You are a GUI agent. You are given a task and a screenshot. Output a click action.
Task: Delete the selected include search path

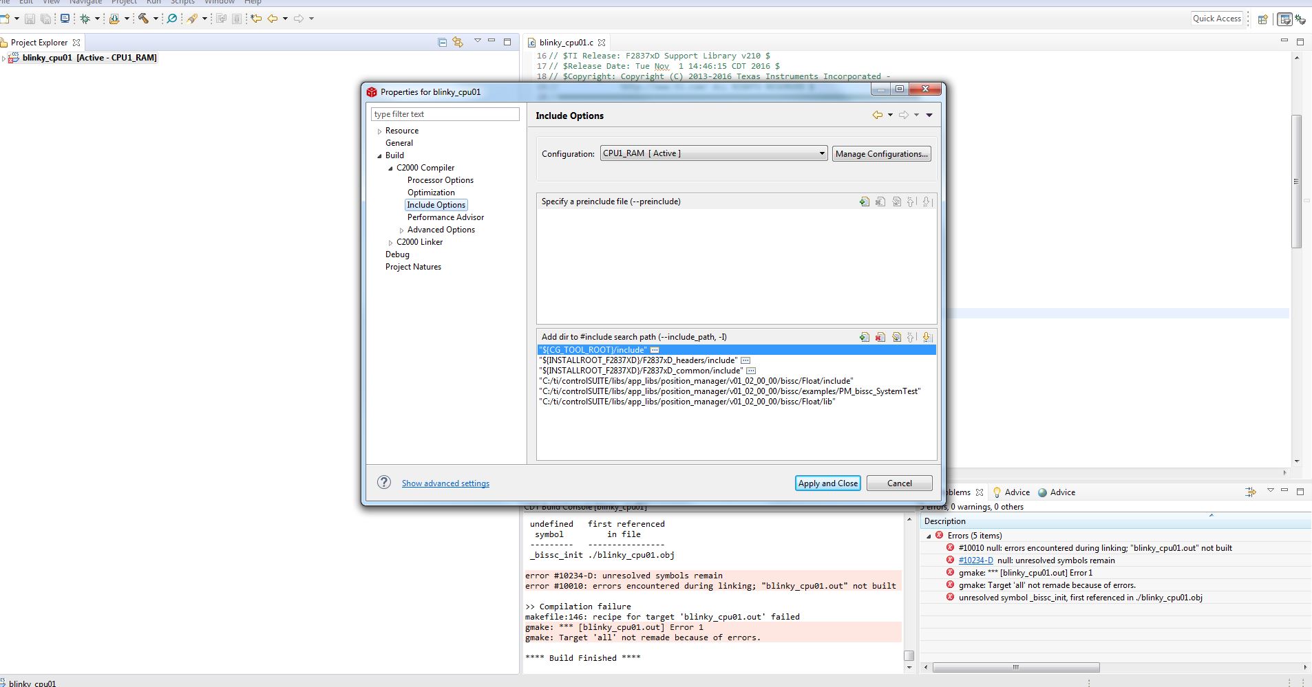coord(880,337)
